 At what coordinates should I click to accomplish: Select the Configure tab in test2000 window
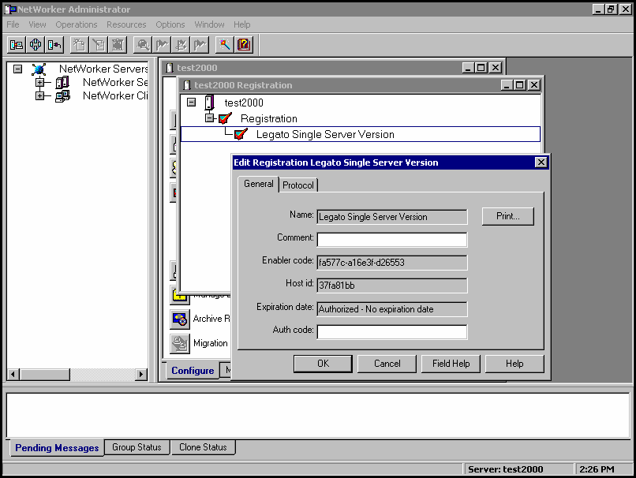tap(193, 371)
